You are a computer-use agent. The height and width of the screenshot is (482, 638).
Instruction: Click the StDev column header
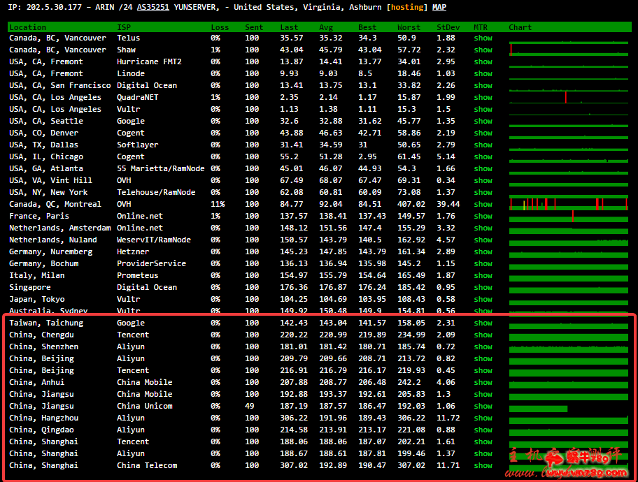pyautogui.click(x=448, y=27)
